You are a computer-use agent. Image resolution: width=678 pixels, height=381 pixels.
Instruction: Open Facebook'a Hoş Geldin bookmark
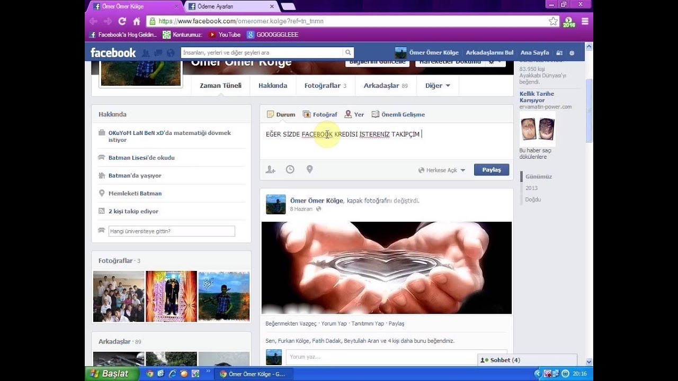pyautogui.click(x=123, y=35)
